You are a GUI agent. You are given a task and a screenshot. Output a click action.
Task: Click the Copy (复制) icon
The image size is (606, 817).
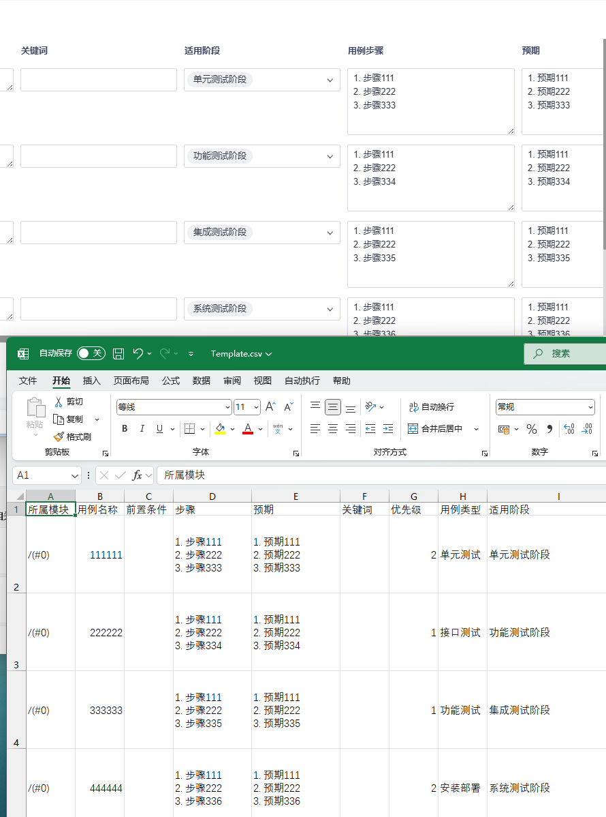coord(59,419)
